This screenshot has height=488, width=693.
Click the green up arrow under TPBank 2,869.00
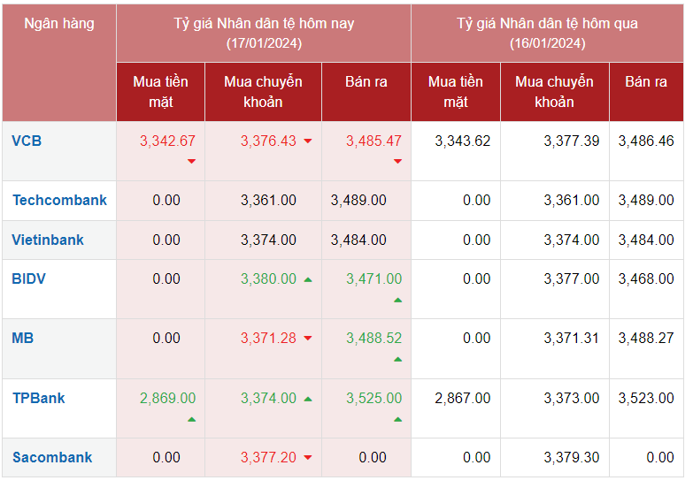click(191, 418)
